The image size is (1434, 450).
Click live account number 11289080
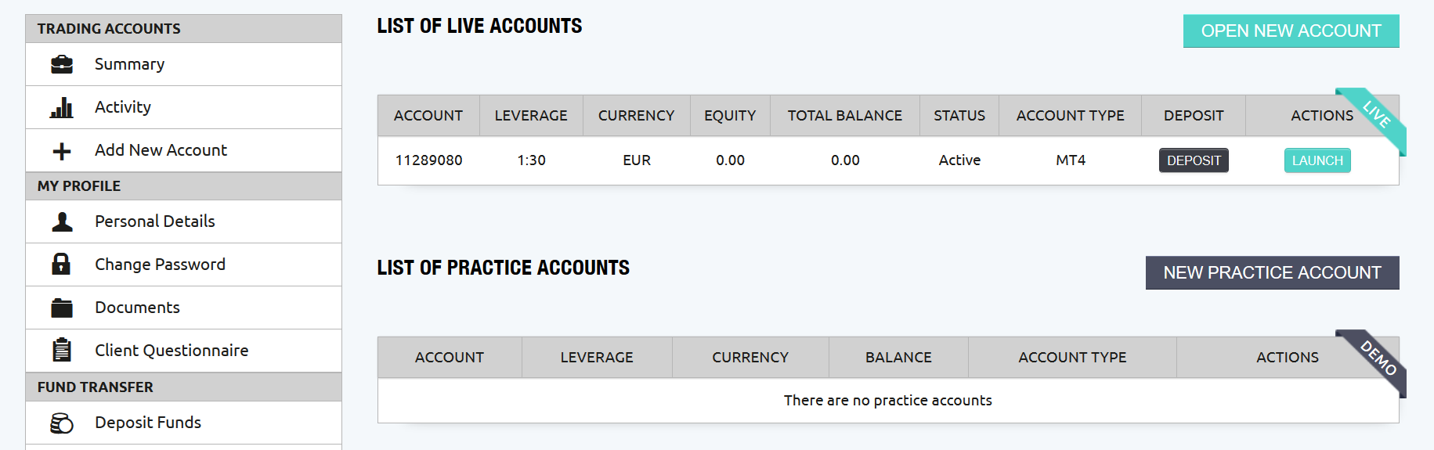pos(428,160)
